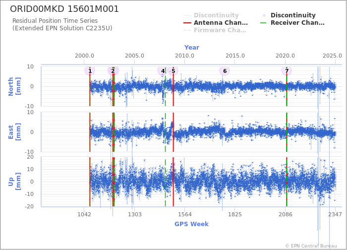Click the green Receiver Change legend line
The height and width of the screenshot is (250, 347).
click(264, 23)
